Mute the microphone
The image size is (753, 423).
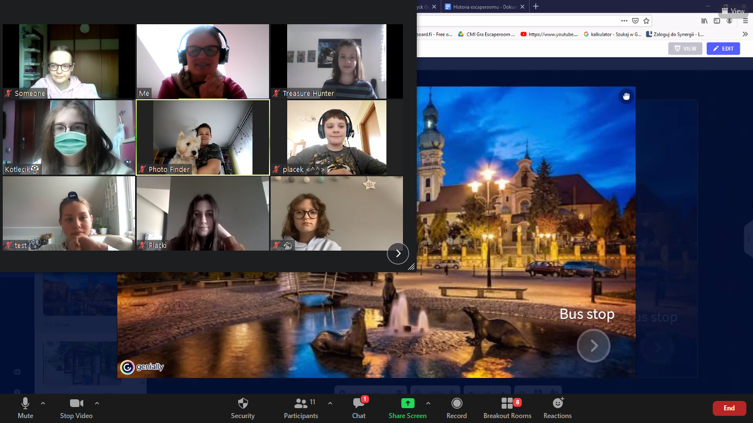pyautogui.click(x=25, y=408)
